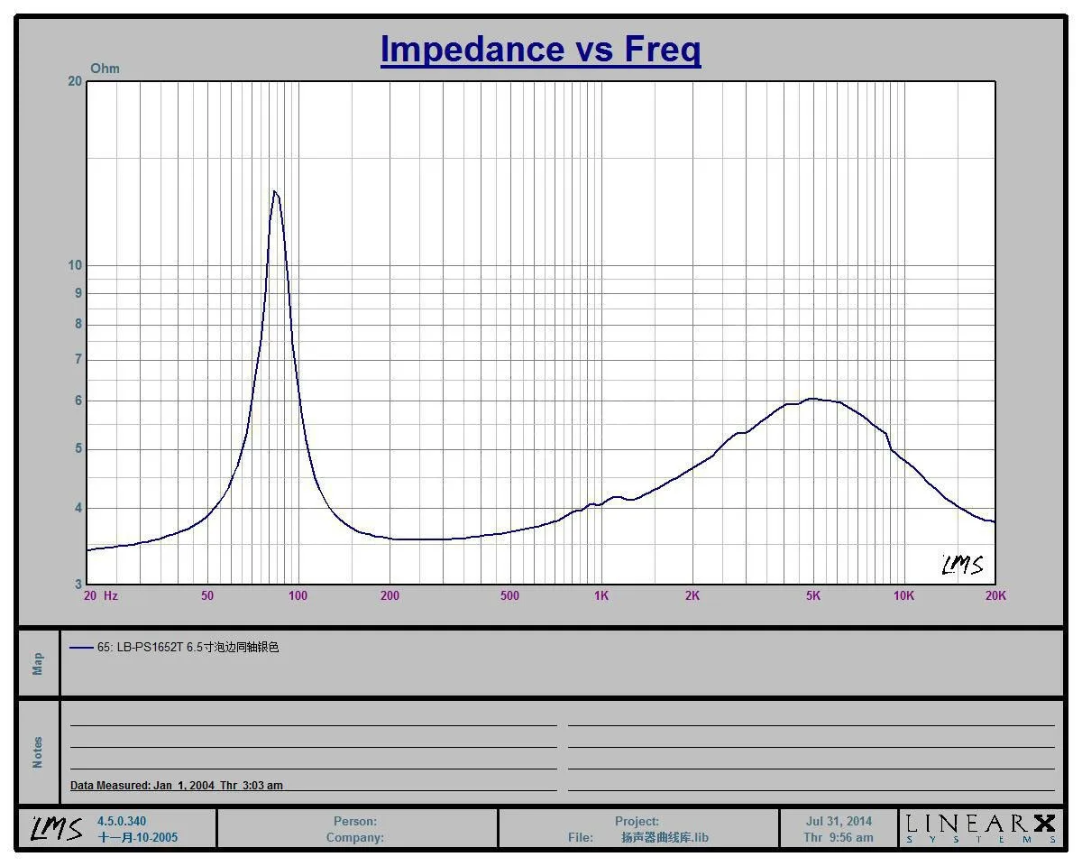The image size is (1082, 866).
Task: Click the 2K frequency axis label
Action: coord(692,595)
